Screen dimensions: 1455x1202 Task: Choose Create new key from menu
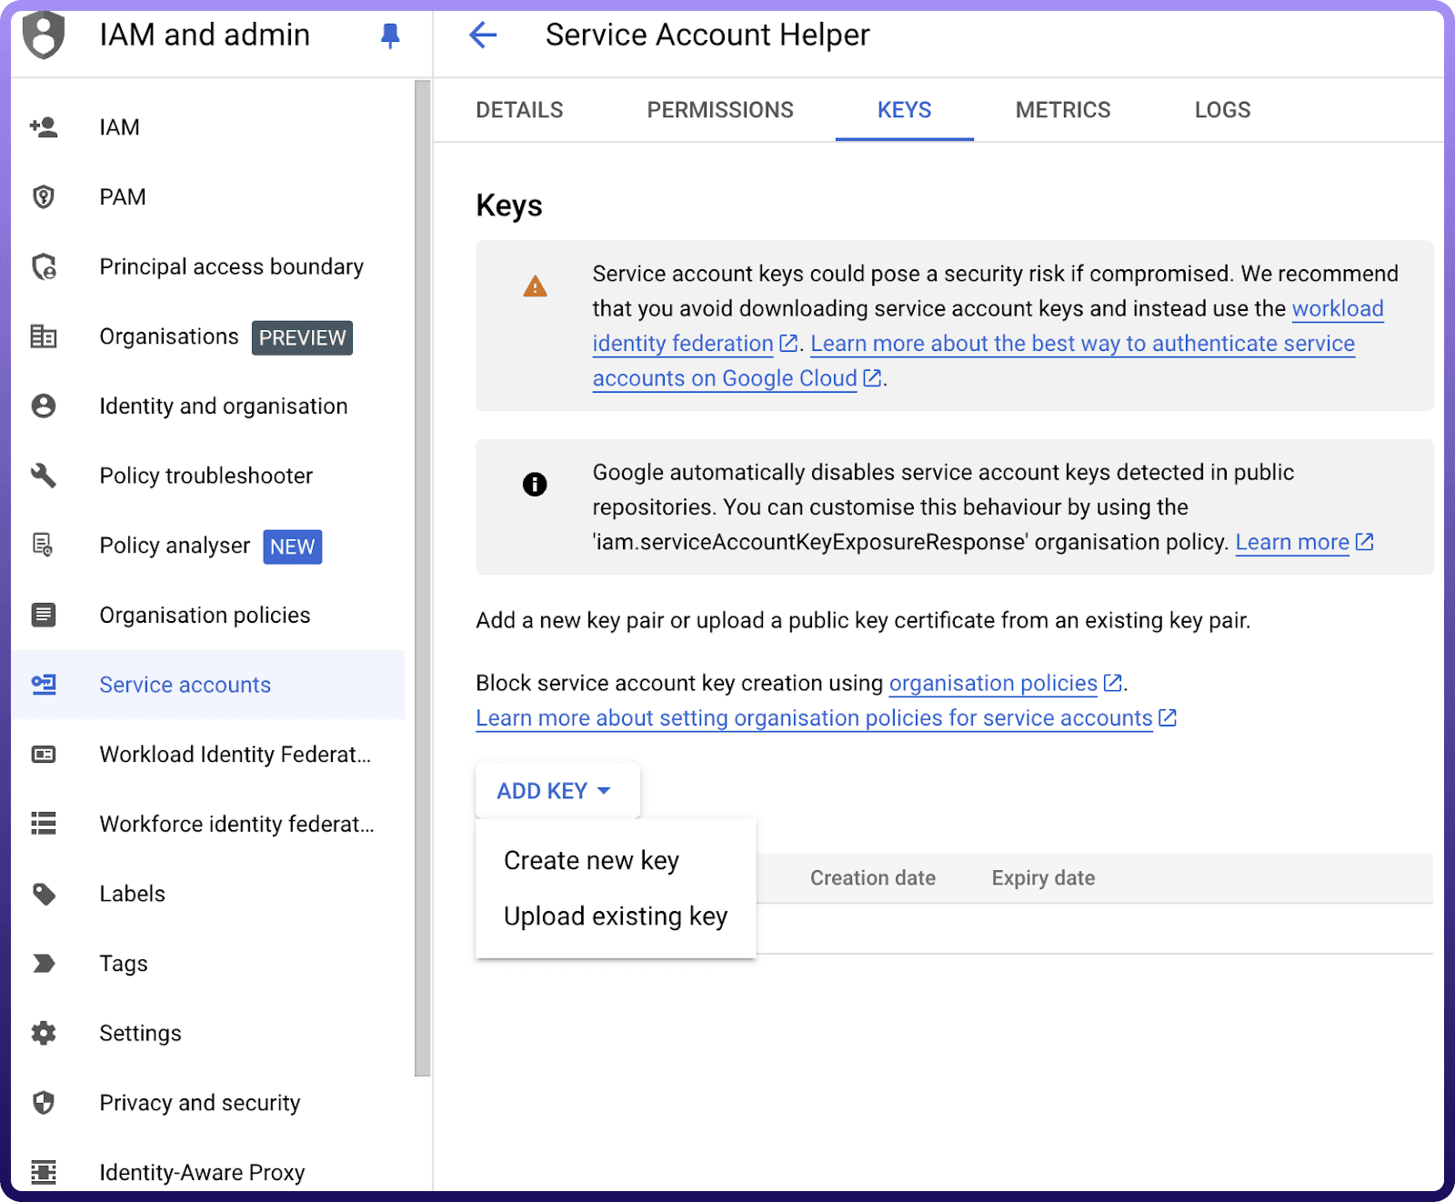pyautogui.click(x=591, y=860)
